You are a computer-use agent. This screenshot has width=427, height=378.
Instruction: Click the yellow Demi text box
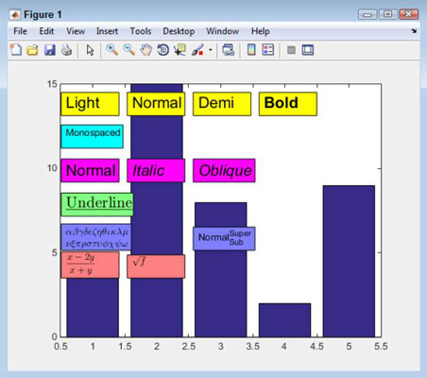point(222,104)
